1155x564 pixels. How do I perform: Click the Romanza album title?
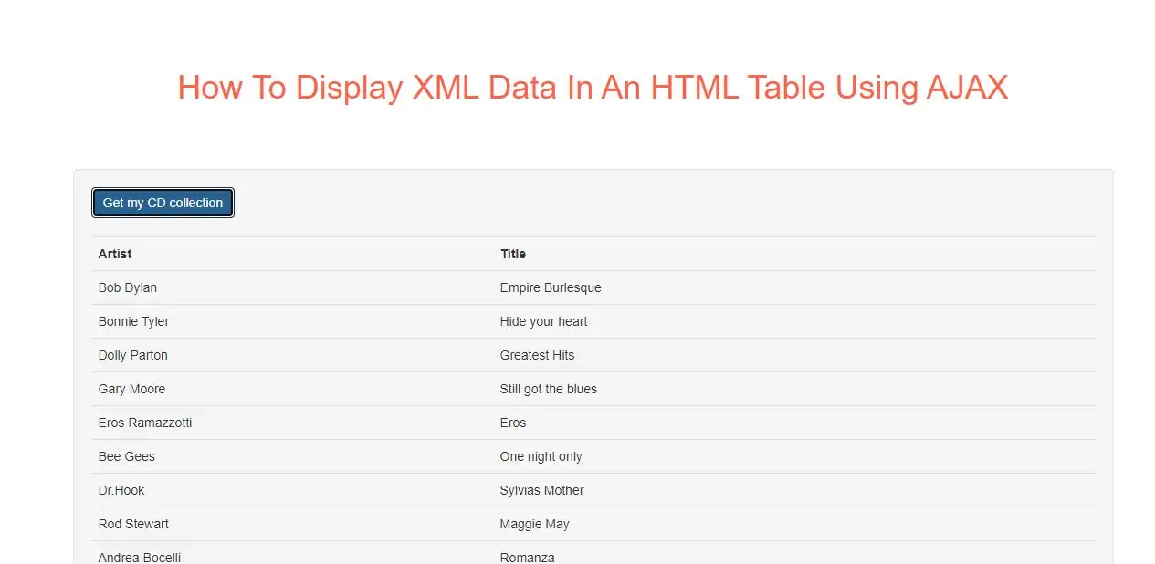pyautogui.click(x=527, y=557)
